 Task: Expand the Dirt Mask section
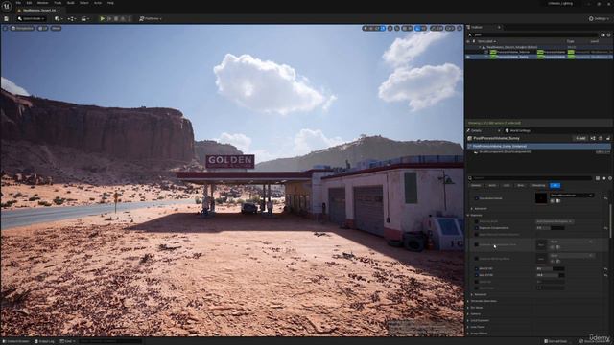tap(468, 308)
